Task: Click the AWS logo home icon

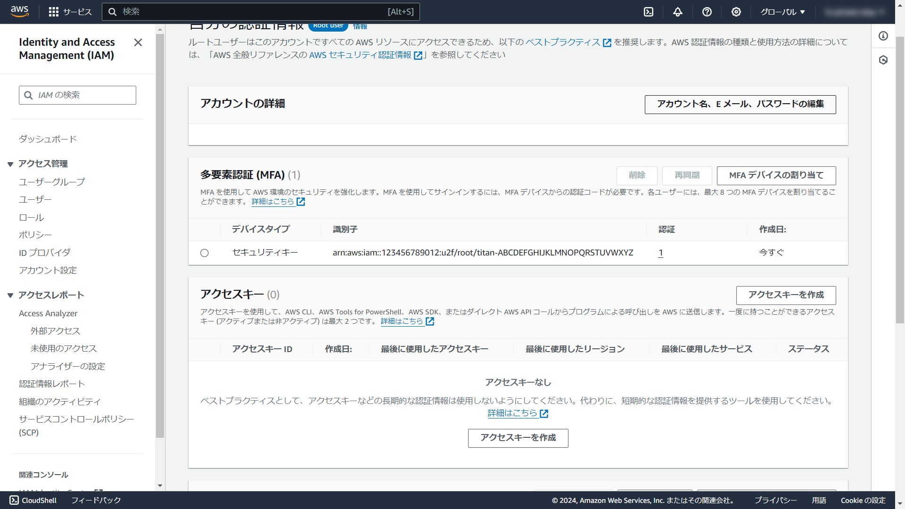Action: pyautogui.click(x=19, y=11)
